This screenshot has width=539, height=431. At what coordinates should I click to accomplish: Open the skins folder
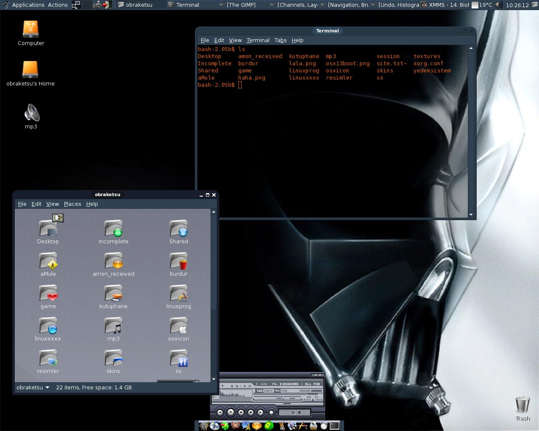coord(113,361)
